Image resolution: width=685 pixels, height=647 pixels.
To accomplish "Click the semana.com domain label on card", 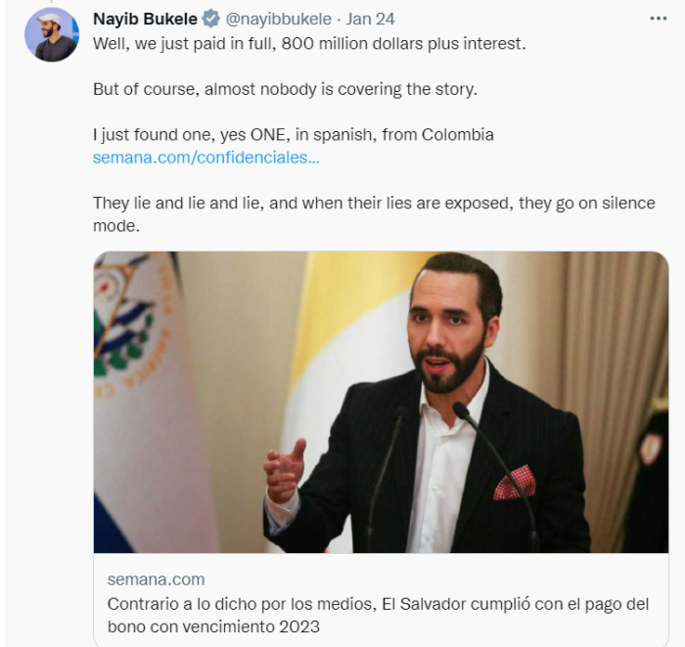I will pyautogui.click(x=157, y=578).
